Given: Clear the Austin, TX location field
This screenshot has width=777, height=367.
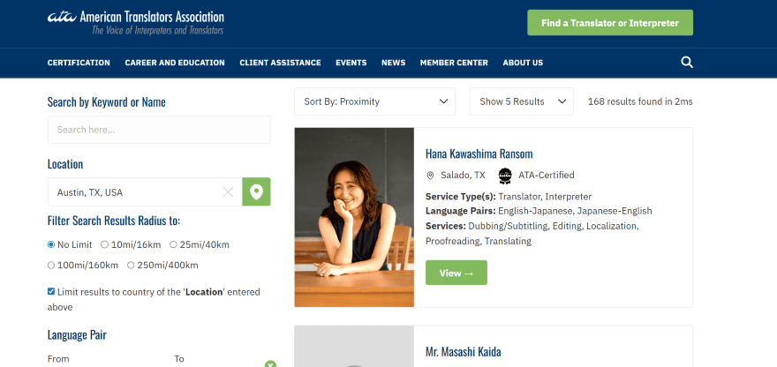Looking at the screenshot, I should point(228,192).
